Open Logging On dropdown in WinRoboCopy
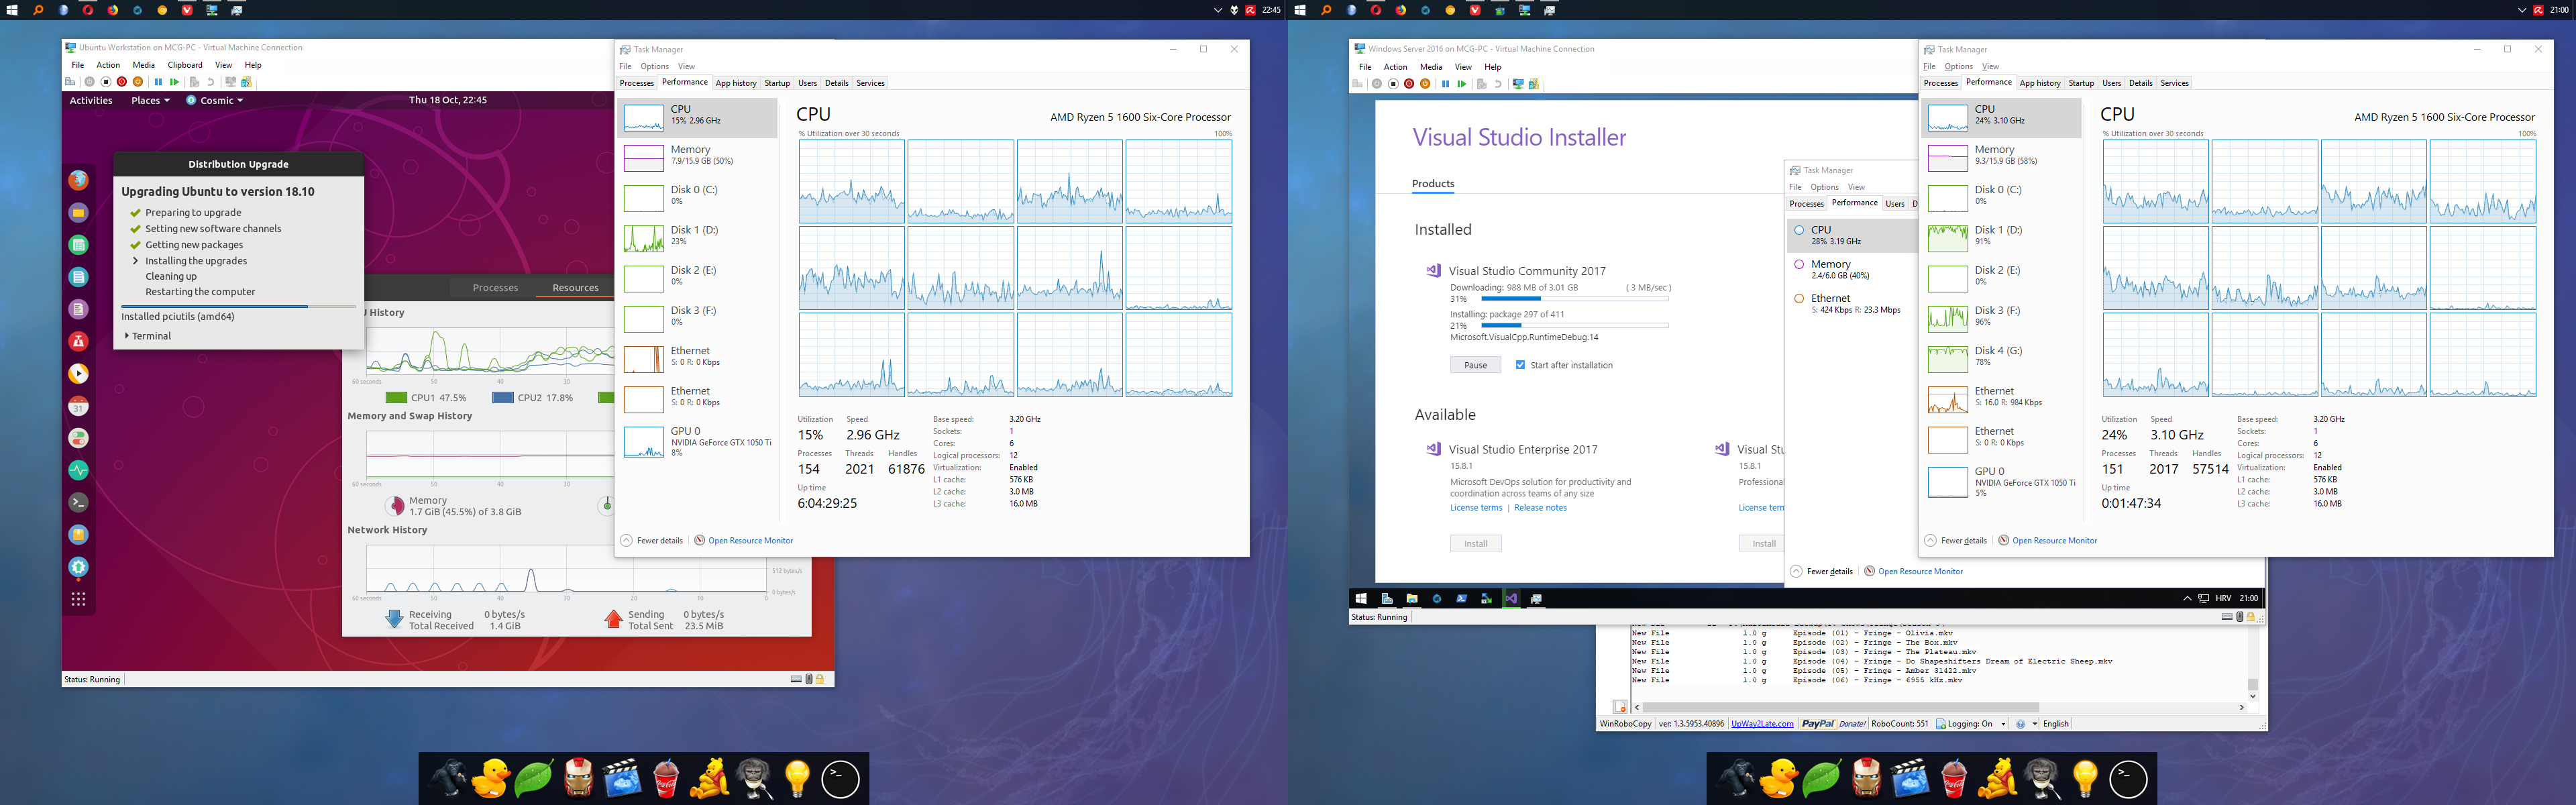This screenshot has width=2576, height=805. [x=2004, y=724]
